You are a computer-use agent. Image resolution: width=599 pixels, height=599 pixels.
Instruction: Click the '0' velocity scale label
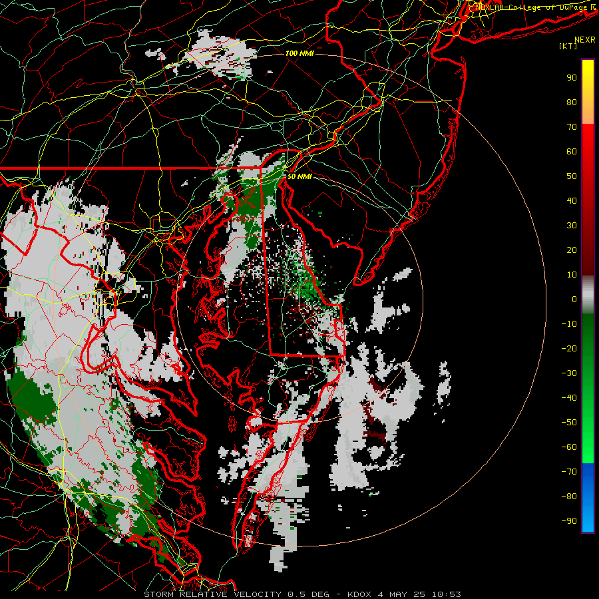[x=574, y=299]
